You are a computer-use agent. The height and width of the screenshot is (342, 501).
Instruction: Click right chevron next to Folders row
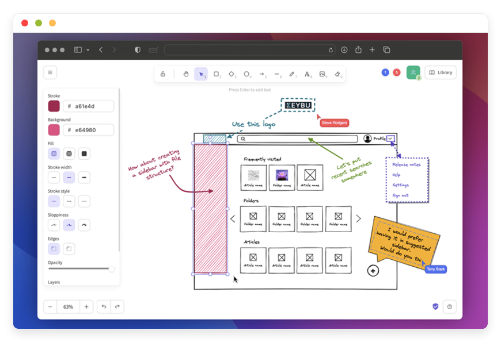[359, 218]
